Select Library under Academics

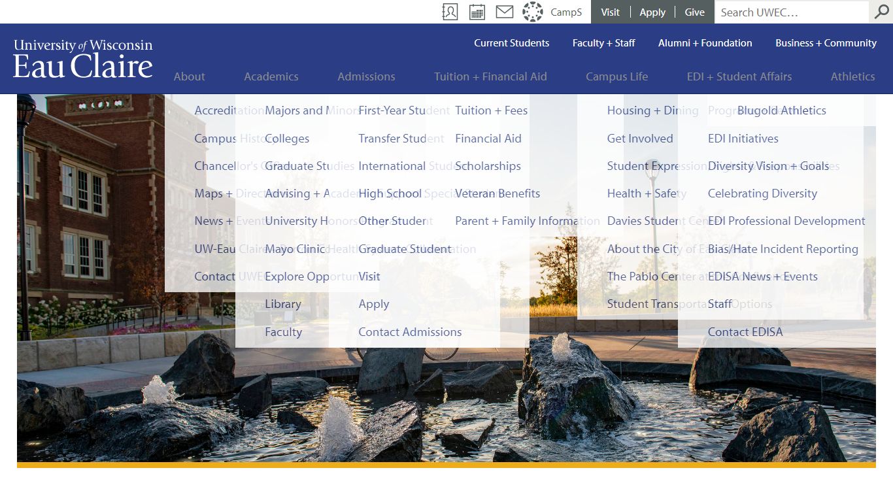[x=283, y=304]
